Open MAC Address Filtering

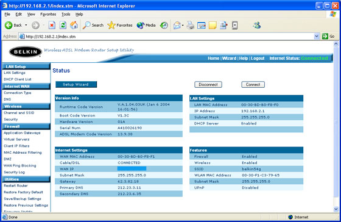[x=23, y=152]
